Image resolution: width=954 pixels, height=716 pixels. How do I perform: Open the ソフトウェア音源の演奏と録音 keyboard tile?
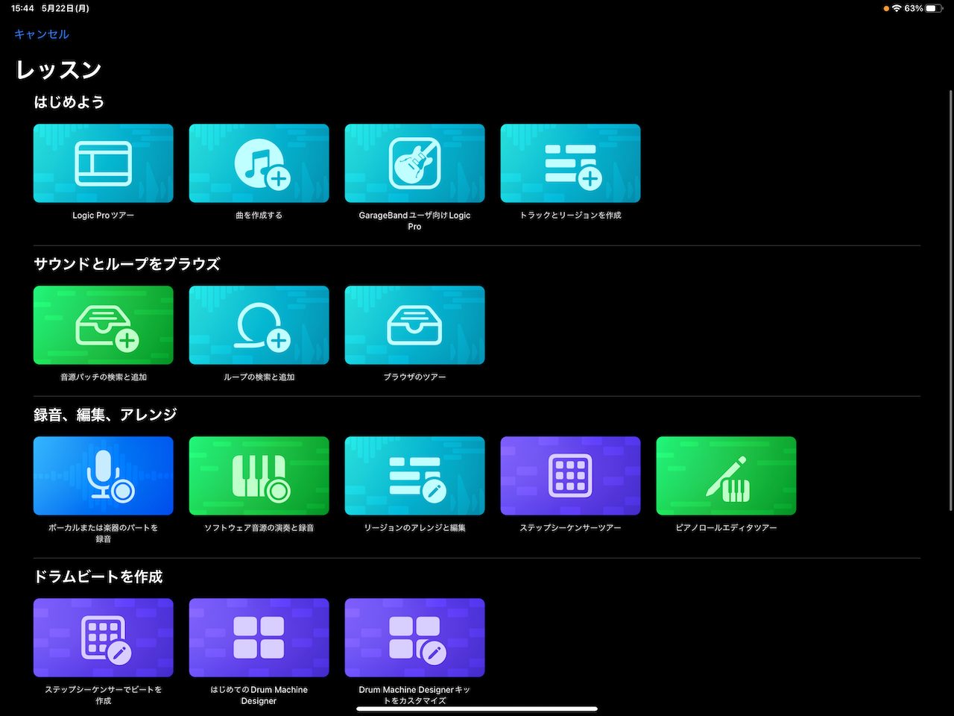click(x=259, y=476)
